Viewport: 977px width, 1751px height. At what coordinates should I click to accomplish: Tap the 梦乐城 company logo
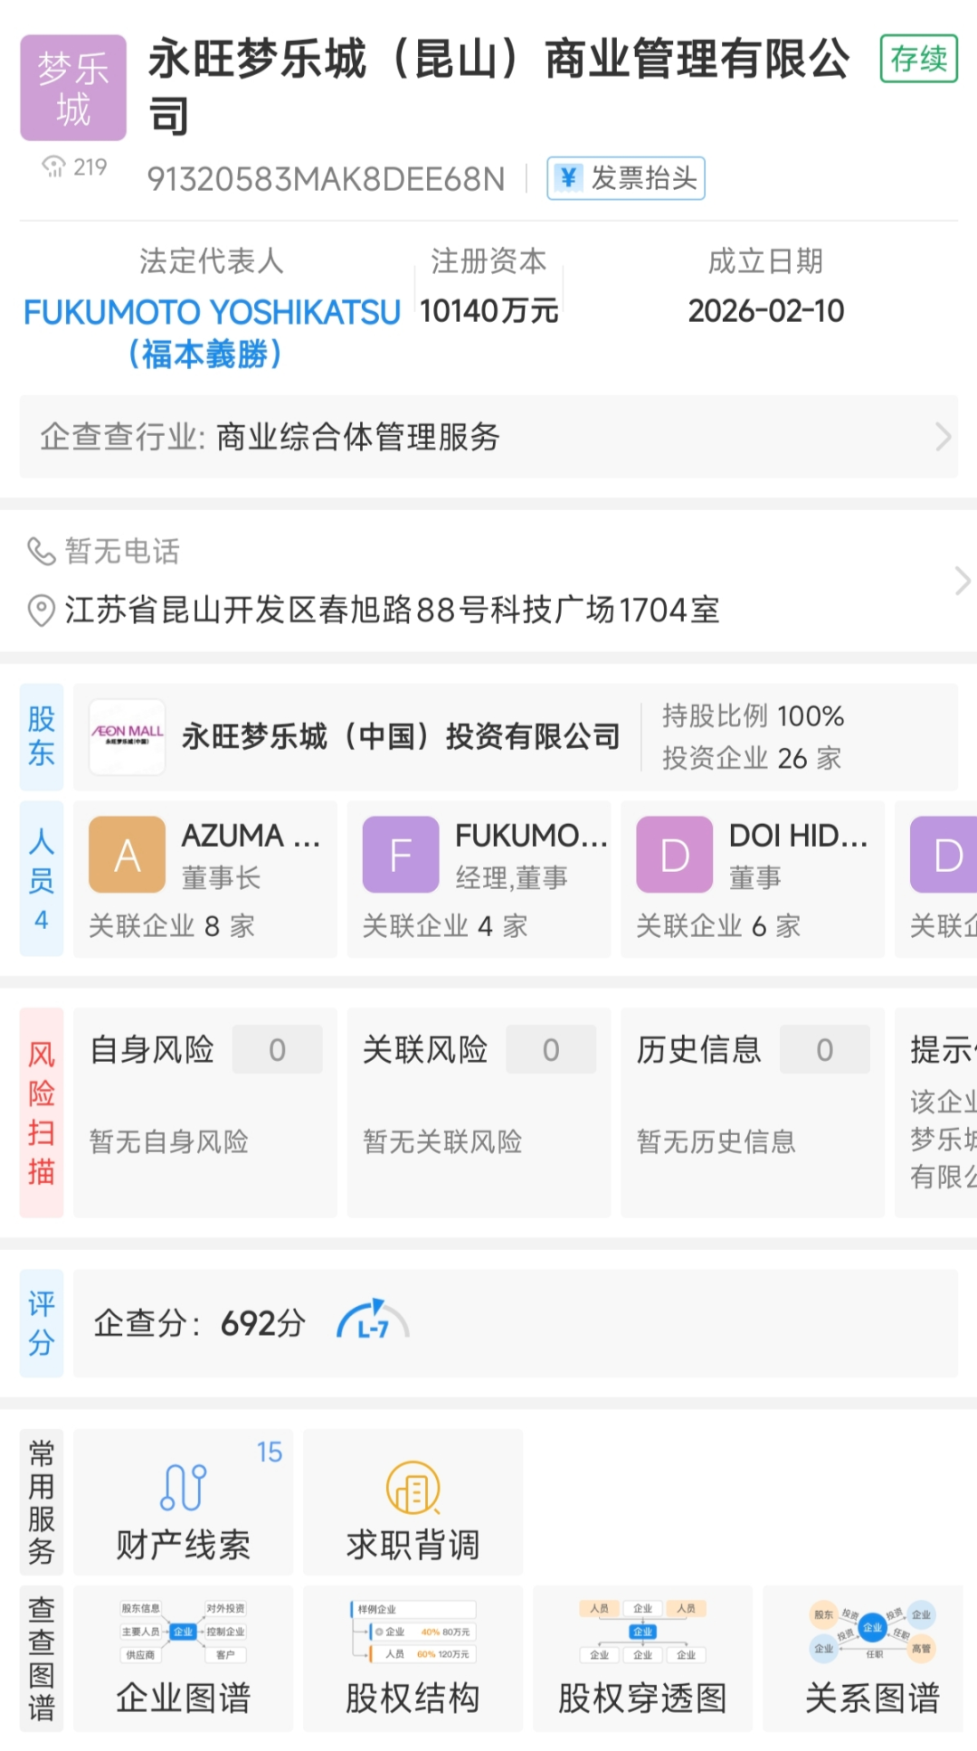coord(73,88)
